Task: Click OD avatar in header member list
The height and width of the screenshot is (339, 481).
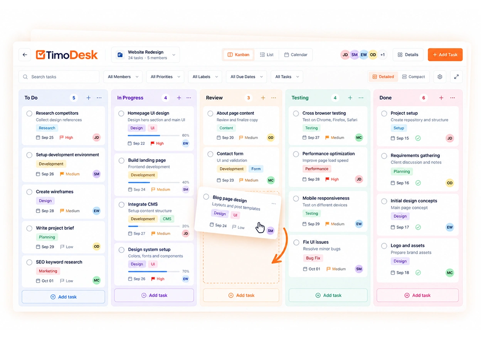Action: click(x=373, y=55)
